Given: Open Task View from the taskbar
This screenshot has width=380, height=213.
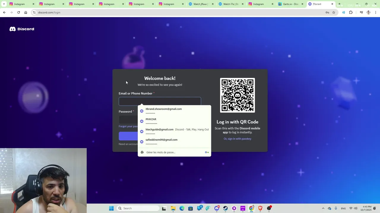Looking at the screenshot, I should pyautogui.click(x=164, y=208).
